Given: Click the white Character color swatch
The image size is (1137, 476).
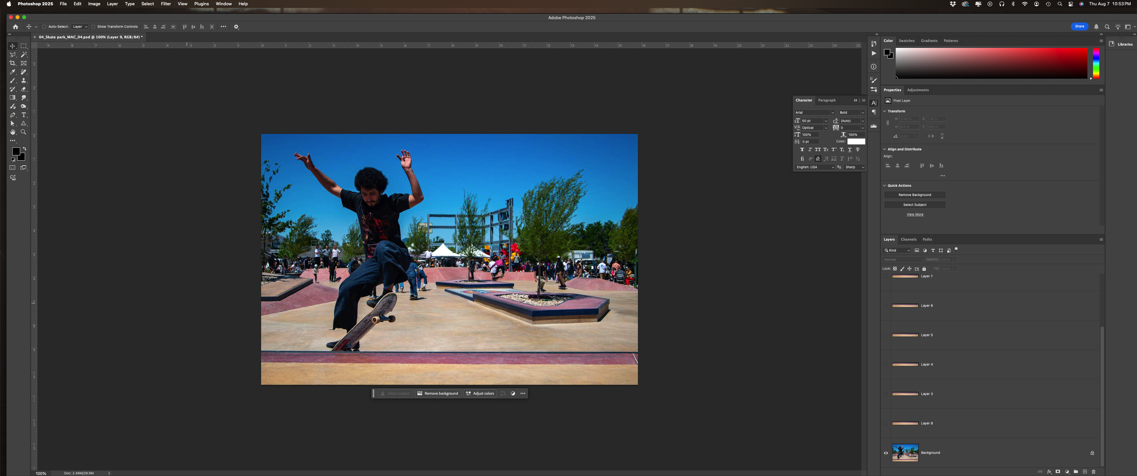Looking at the screenshot, I should (x=856, y=142).
